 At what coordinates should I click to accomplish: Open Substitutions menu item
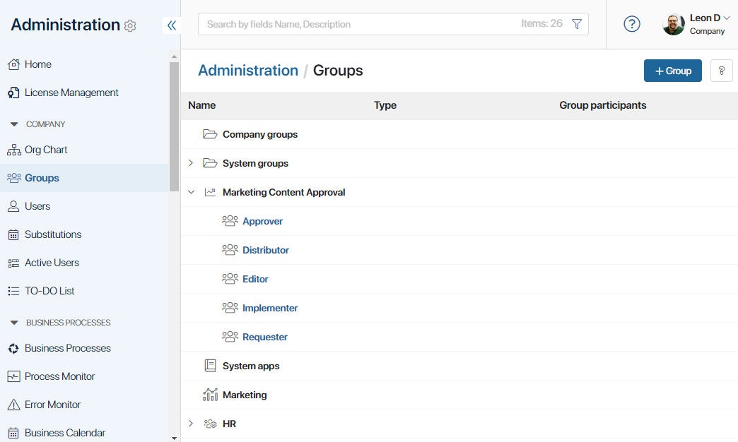pos(53,234)
